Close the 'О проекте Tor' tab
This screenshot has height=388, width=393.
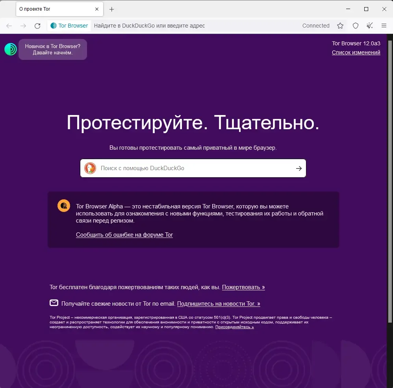pyautogui.click(x=97, y=9)
